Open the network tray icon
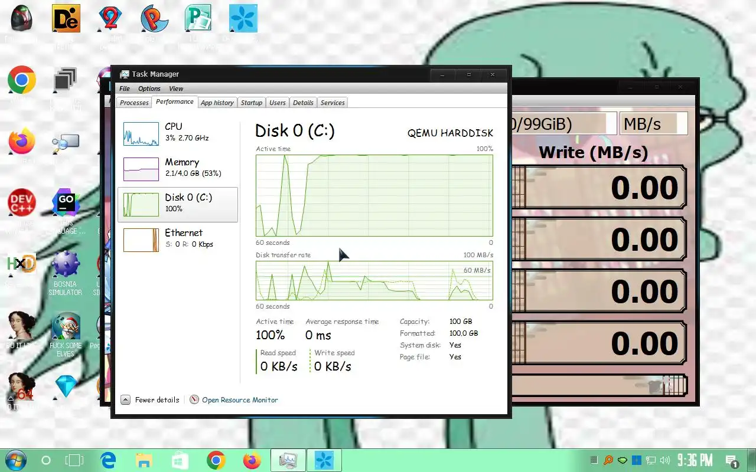 651,460
